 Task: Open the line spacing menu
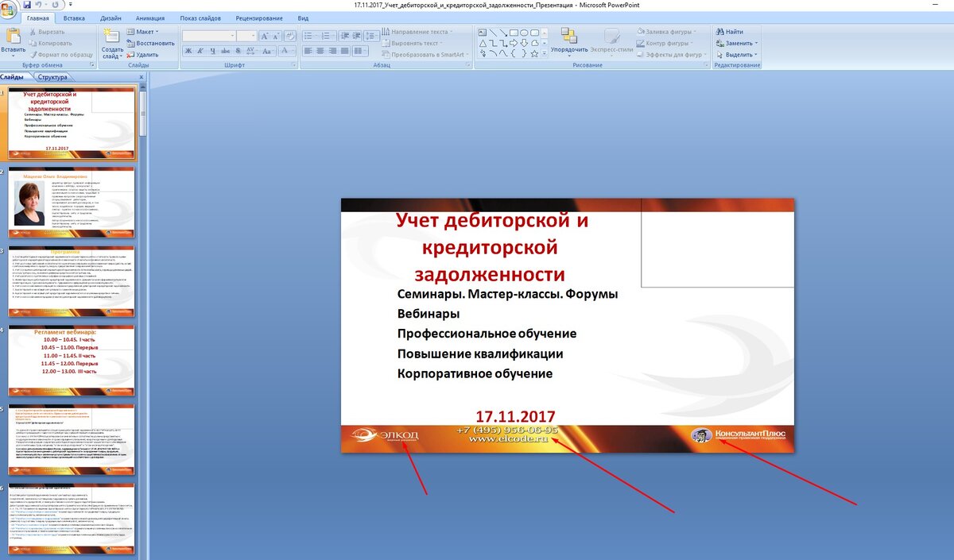pyautogui.click(x=371, y=36)
